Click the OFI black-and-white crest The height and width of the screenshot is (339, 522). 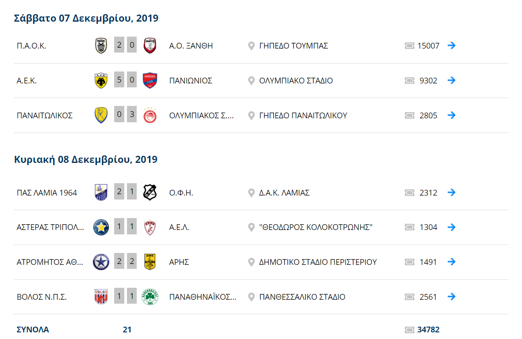pos(150,192)
